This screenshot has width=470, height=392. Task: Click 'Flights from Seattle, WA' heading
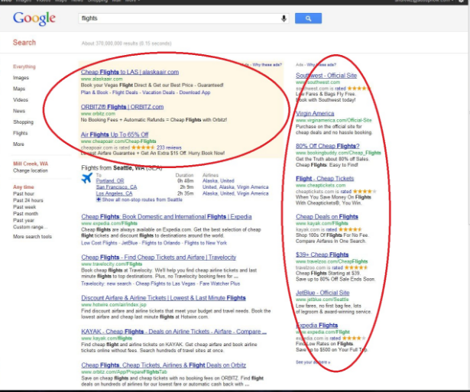pos(122,168)
